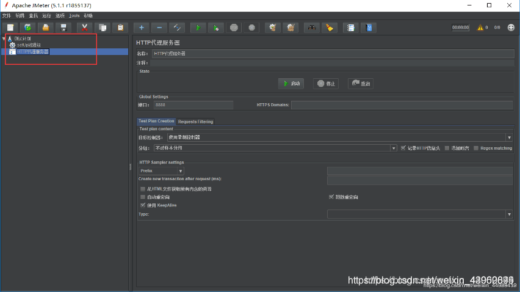Open the 文件 menu
Image resolution: width=520 pixels, height=292 pixels.
pos(7,16)
